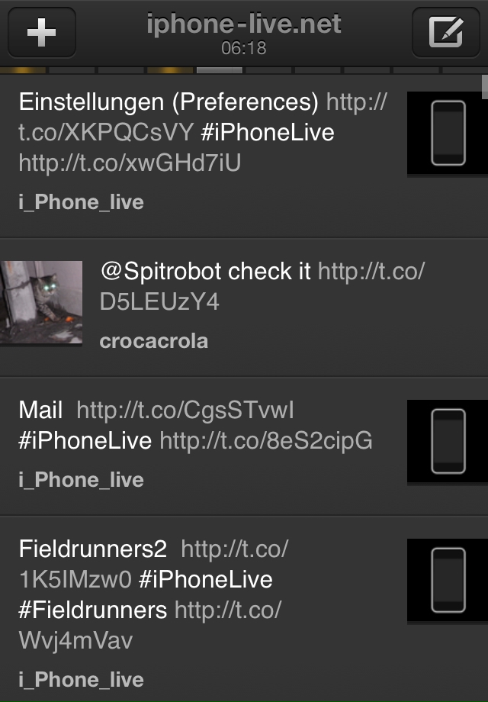
Task: Tap the #Fieldrunners hashtag
Action: pos(92,610)
